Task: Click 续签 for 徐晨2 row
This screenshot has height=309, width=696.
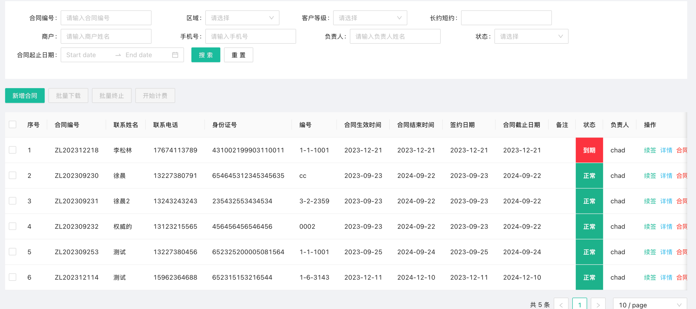Action: tap(650, 201)
